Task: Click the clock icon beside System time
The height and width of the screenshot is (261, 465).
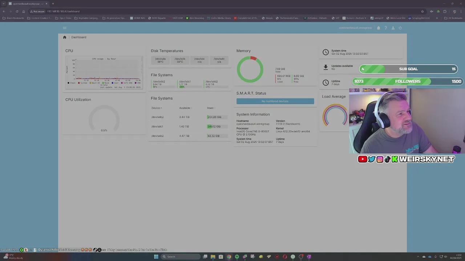Action: 325,52
